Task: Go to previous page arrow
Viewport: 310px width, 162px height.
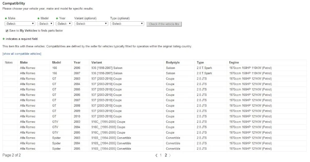Action: click(156, 155)
